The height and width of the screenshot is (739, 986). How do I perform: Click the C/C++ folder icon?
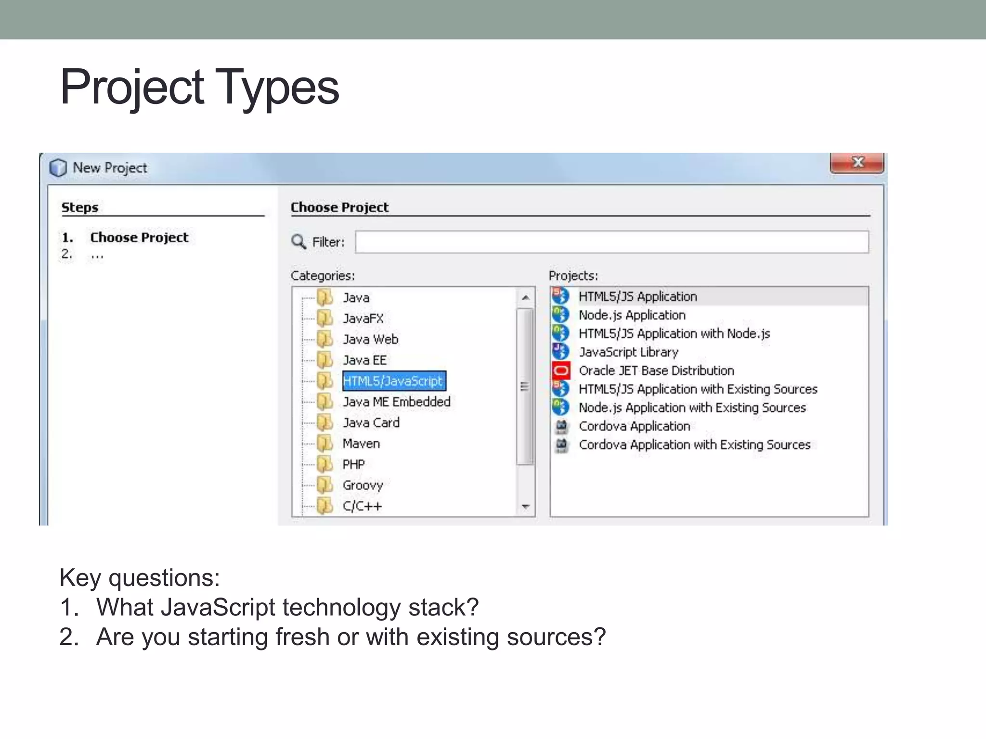pos(325,506)
